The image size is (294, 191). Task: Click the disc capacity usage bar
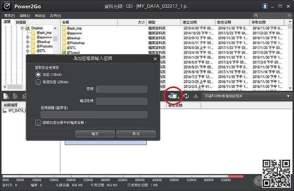(x=123, y=176)
